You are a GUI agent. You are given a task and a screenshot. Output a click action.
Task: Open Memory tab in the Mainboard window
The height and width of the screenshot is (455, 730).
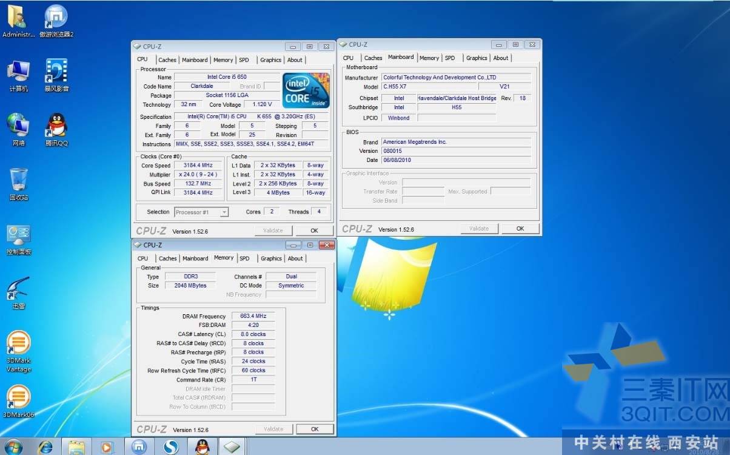[429, 58]
